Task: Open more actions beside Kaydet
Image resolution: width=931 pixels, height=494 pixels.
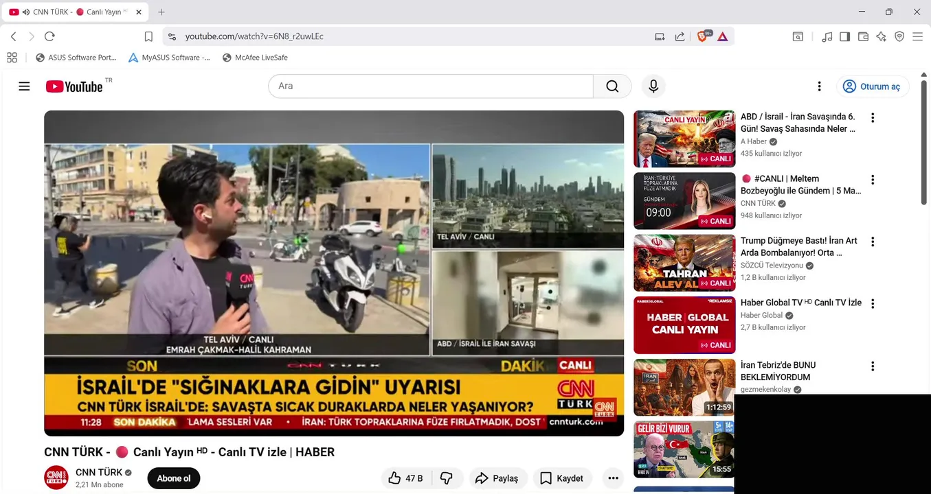Action: click(612, 478)
